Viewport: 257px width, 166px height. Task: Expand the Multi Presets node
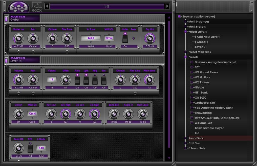pos(185,27)
